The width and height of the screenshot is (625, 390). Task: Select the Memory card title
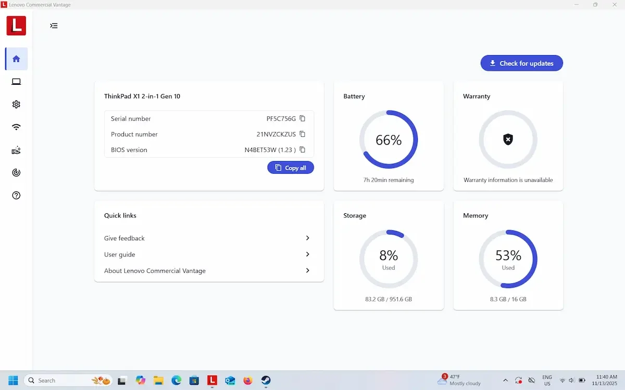click(476, 215)
